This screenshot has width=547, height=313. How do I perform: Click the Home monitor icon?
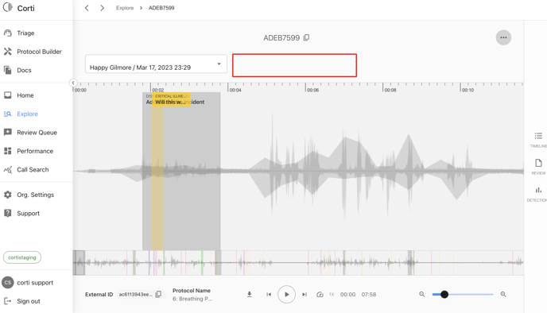coord(8,95)
